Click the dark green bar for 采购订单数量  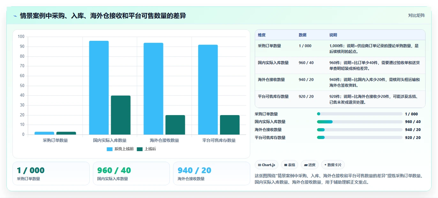point(66,133)
